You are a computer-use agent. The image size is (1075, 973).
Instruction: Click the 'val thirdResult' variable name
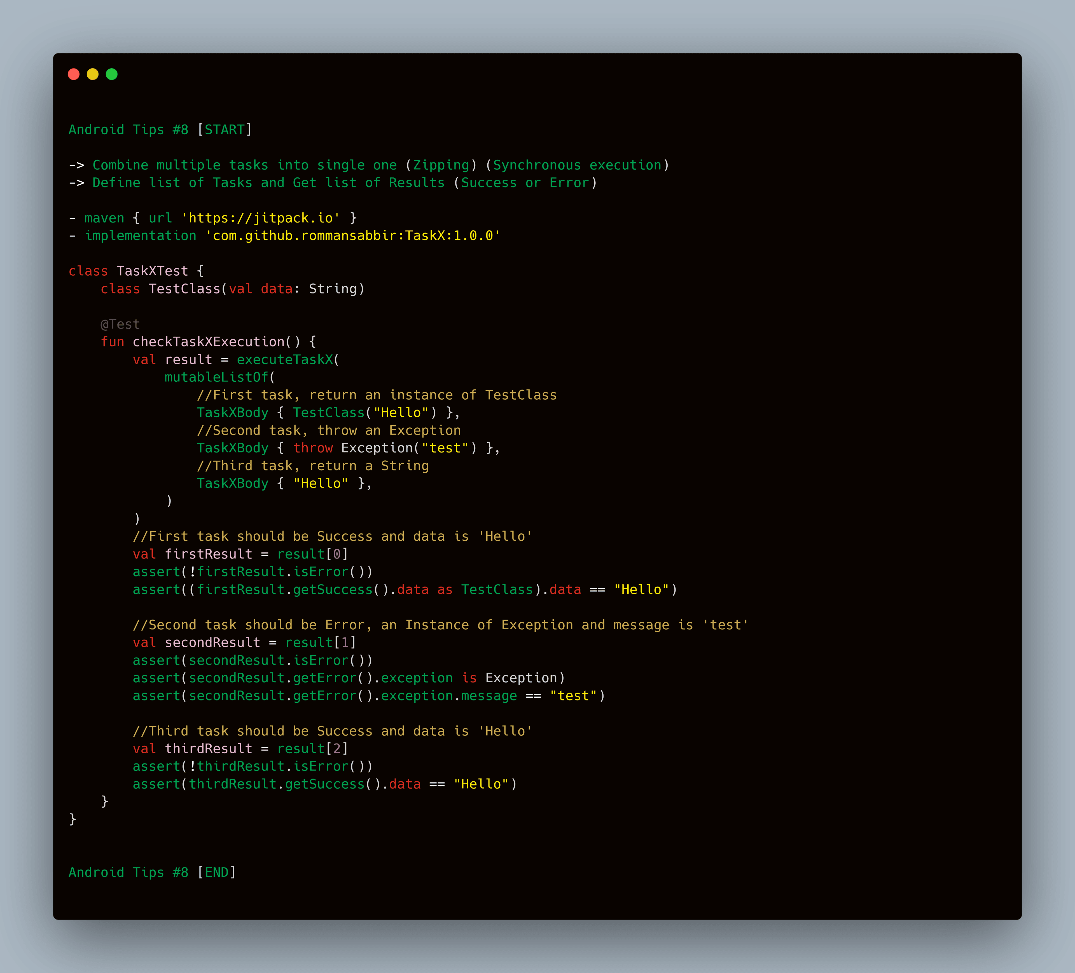pos(208,749)
